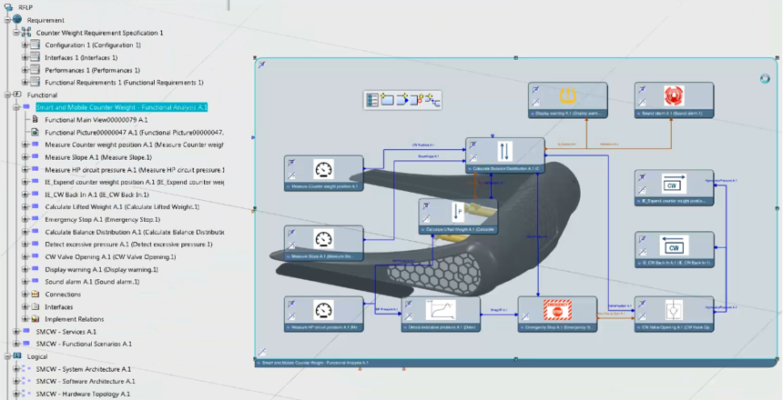This screenshot has width=783, height=400.
Task: Click the down arrow P icon in Calculate Lifted Weight block
Action: (x=458, y=212)
